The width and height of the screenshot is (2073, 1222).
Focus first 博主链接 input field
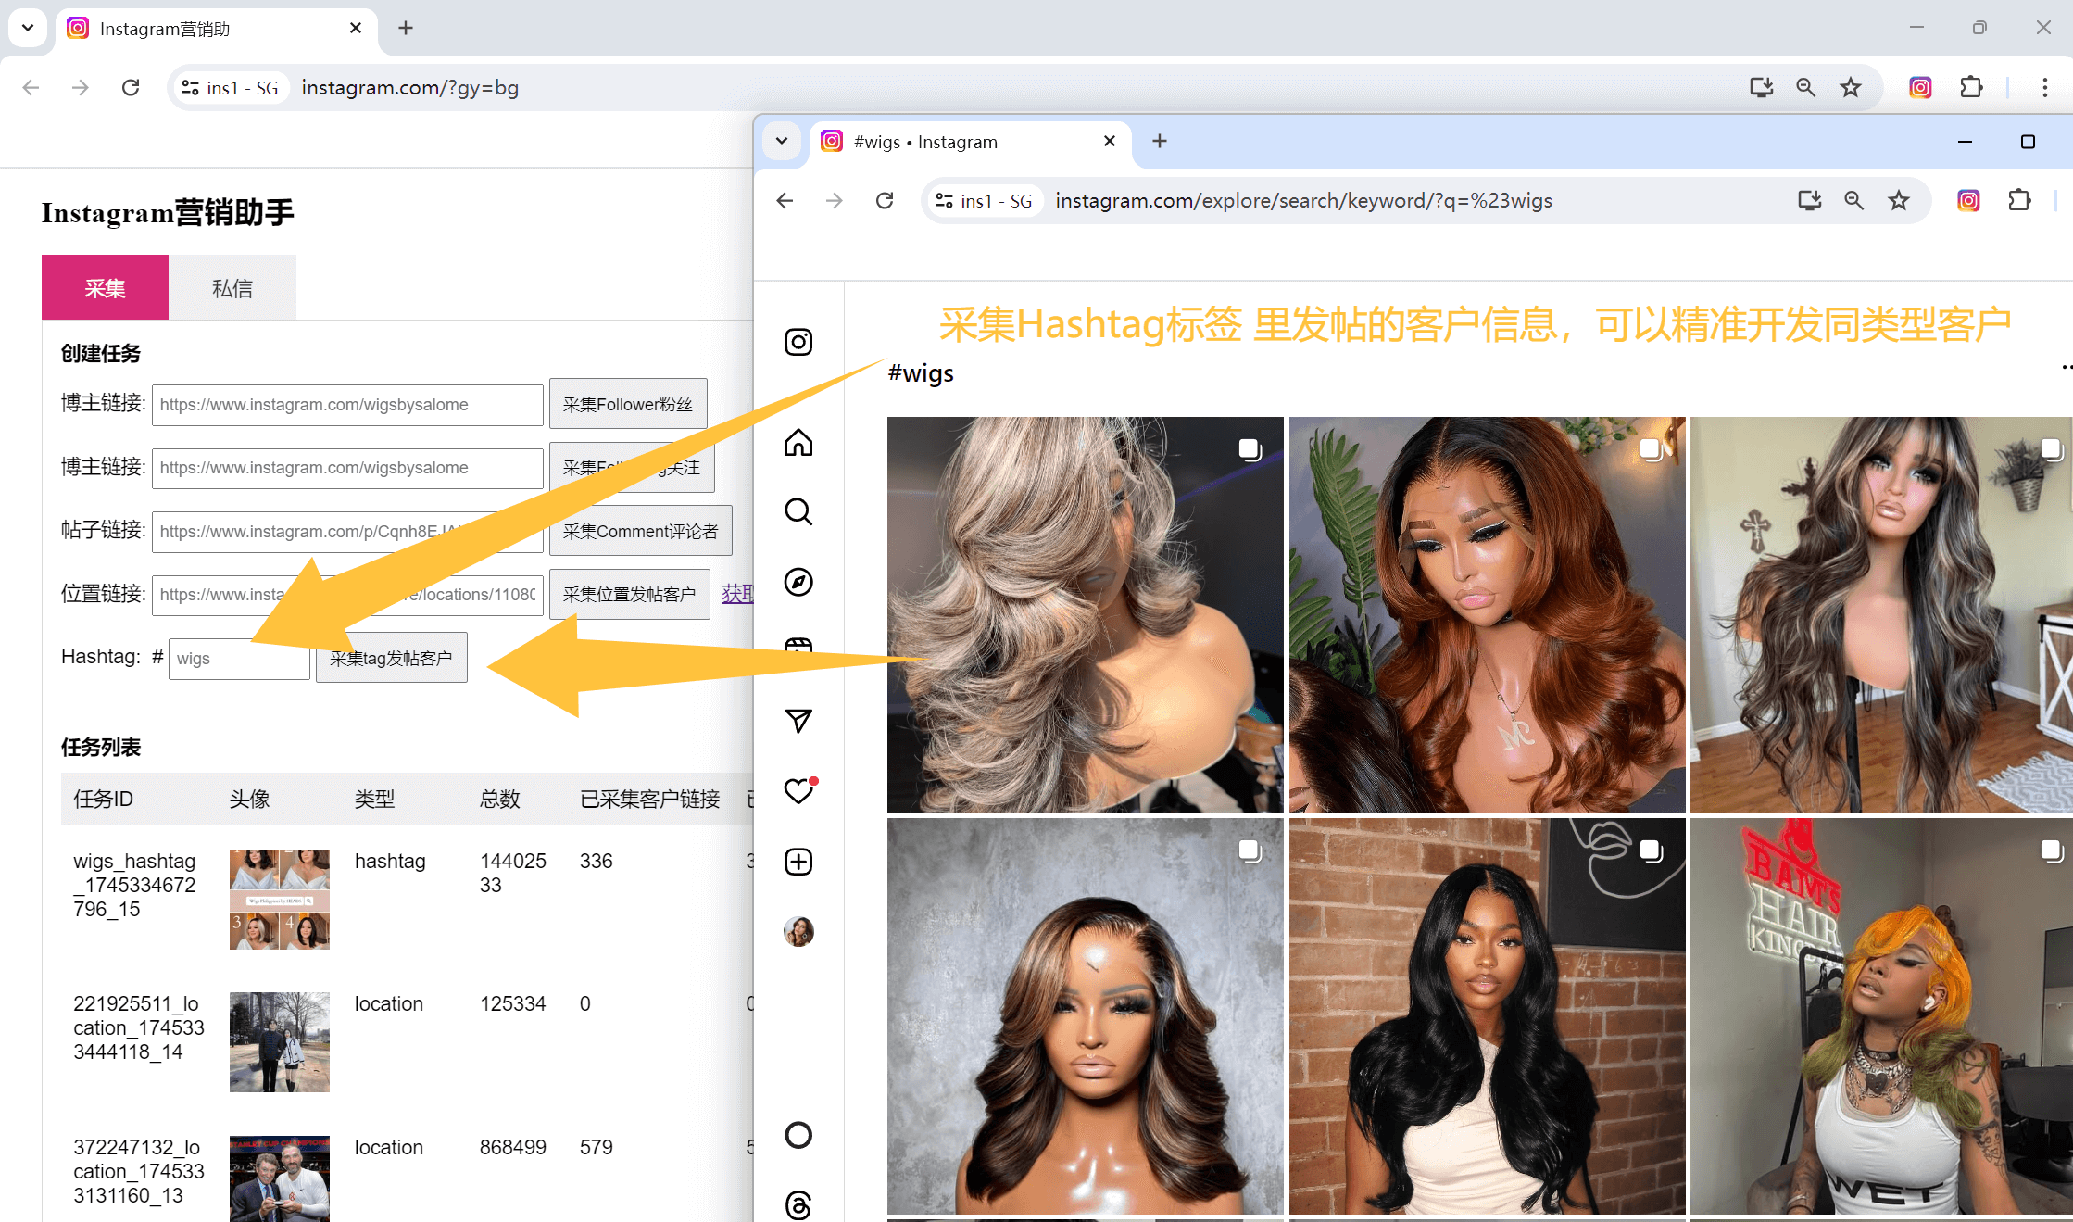click(x=347, y=405)
